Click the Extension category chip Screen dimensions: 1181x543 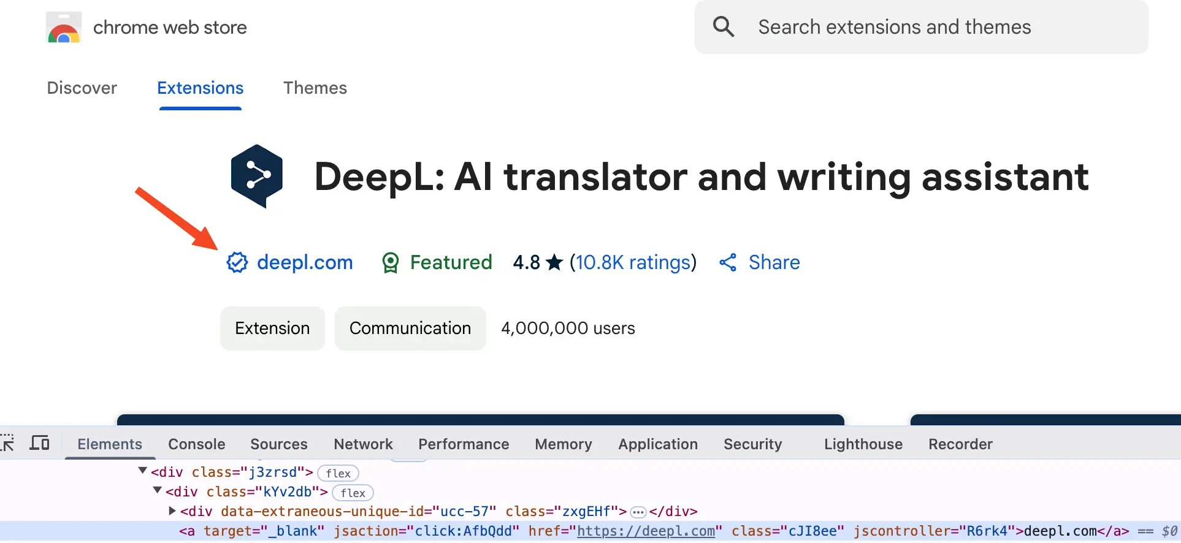click(x=272, y=328)
